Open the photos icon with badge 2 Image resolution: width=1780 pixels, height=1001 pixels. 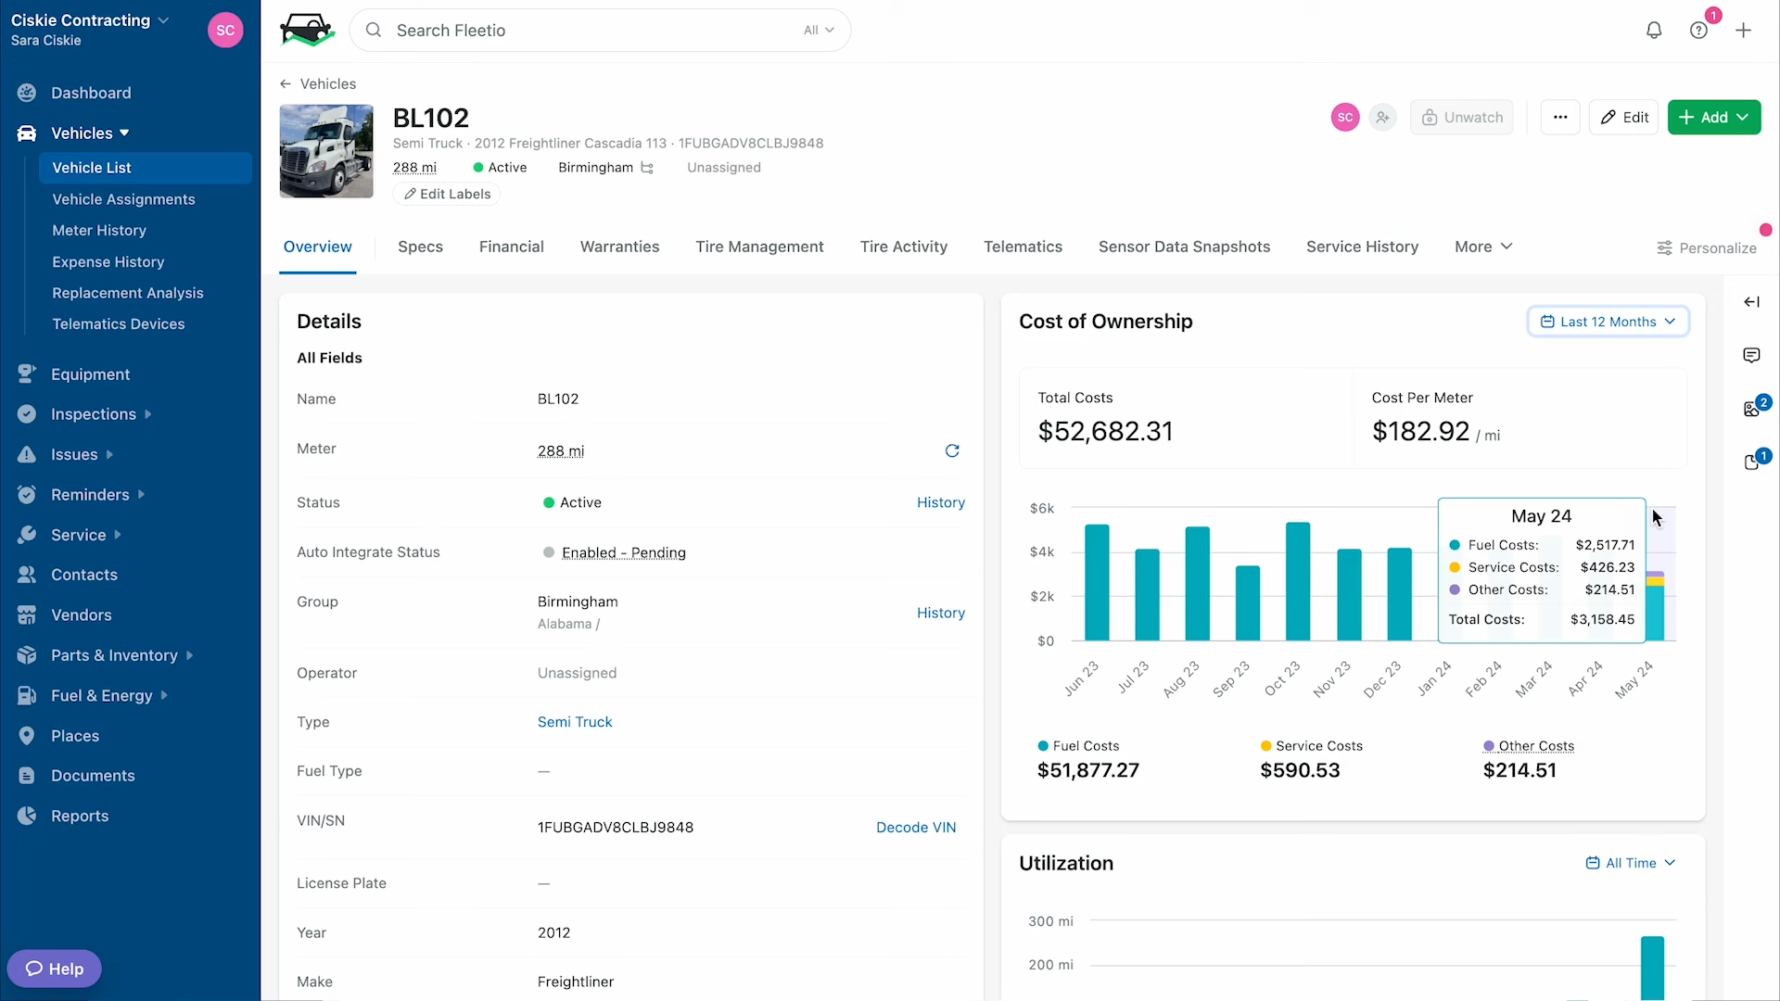click(1751, 409)
